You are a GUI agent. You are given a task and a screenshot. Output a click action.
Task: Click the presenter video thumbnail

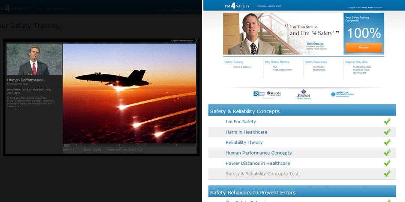click(x=34, y=59)
